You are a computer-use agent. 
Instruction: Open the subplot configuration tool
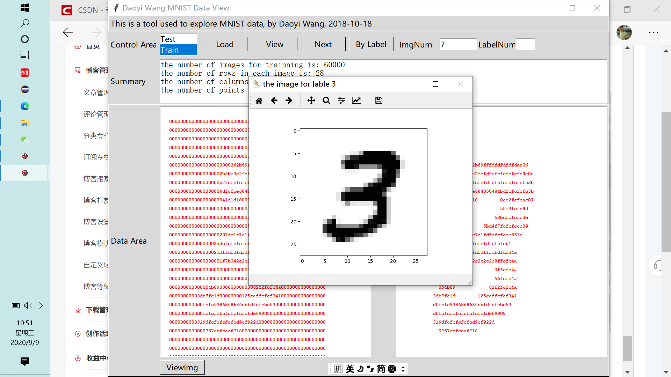pos(341,100)
